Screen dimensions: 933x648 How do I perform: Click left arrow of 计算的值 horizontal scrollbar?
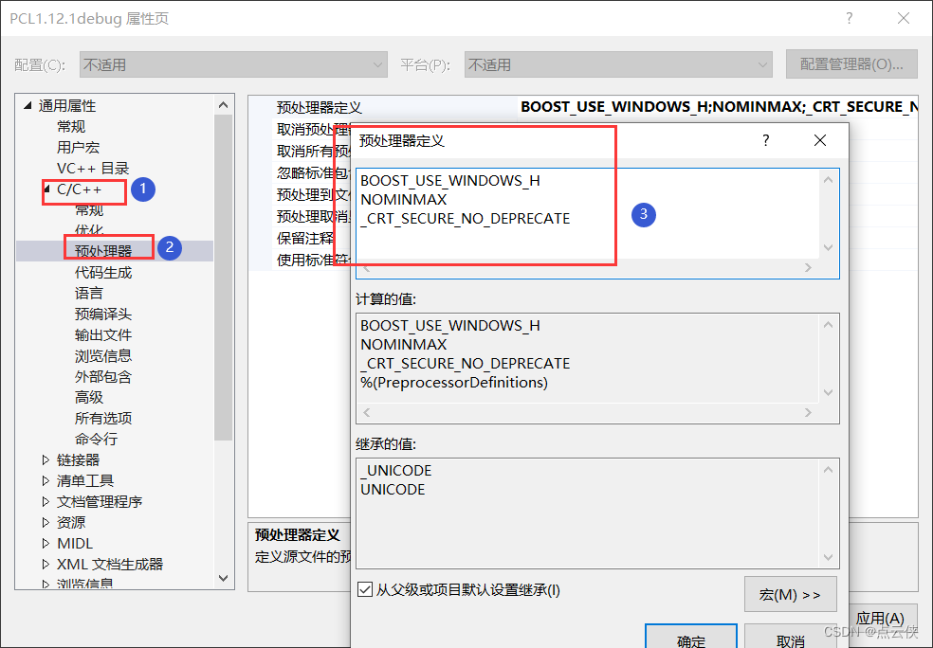click(x=367, y=413)
